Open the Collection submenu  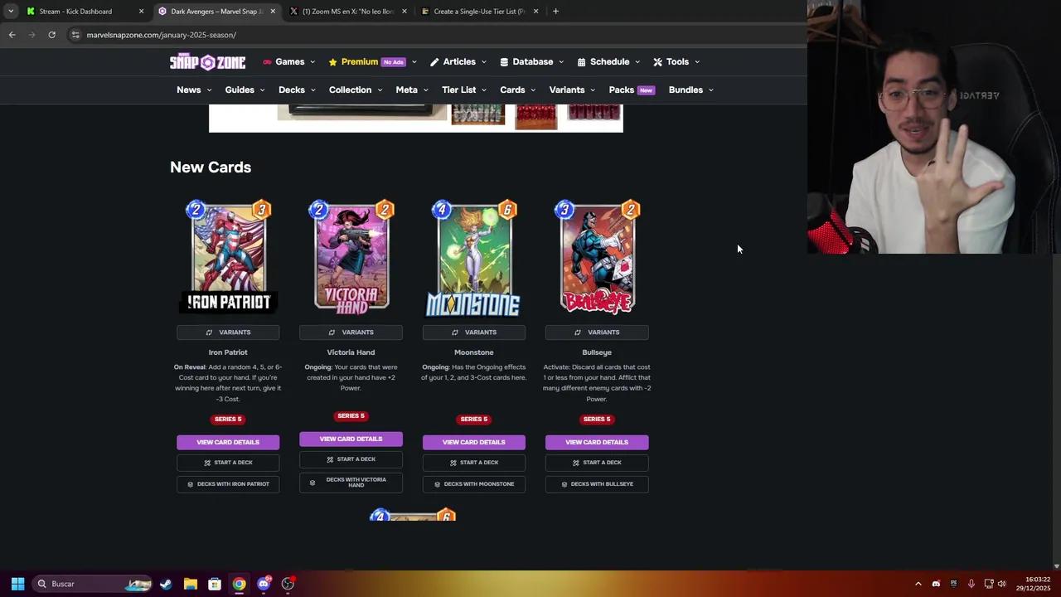tap(356, 90)
